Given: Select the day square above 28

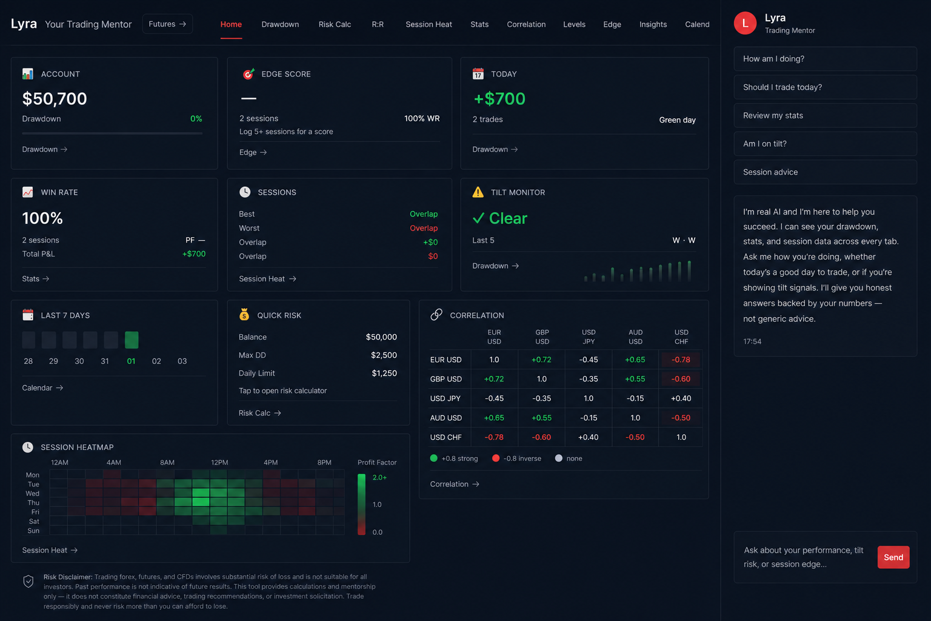Looking at the screenshot, I should pyautogui.click(x=28, y=340).
